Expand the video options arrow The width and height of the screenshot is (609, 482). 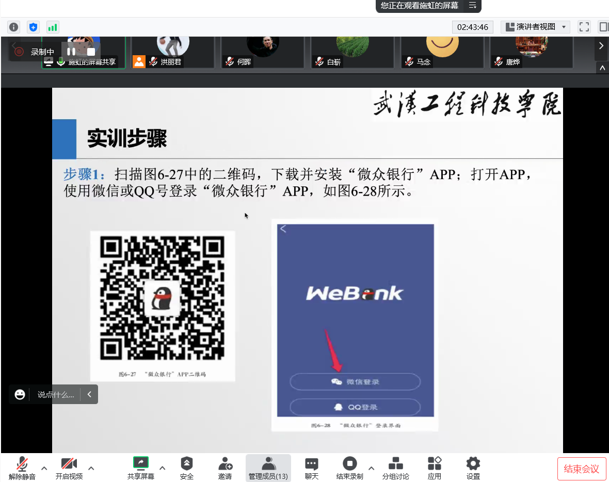91,468
